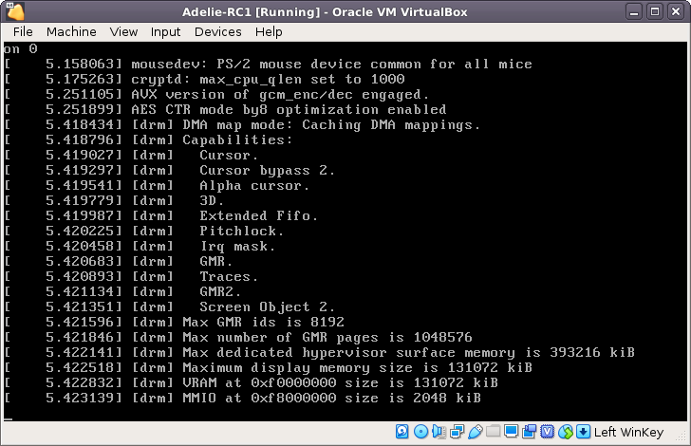Open the View menu
This screenshot has height=446, width=691.
pyautogui.click(x=123, y=31)
